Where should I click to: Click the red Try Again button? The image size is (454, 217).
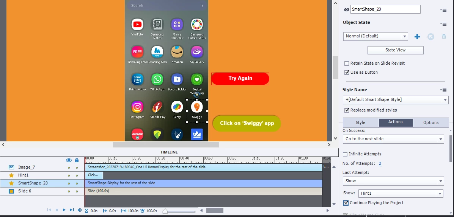pyautogui.click(x=240, y=79)
